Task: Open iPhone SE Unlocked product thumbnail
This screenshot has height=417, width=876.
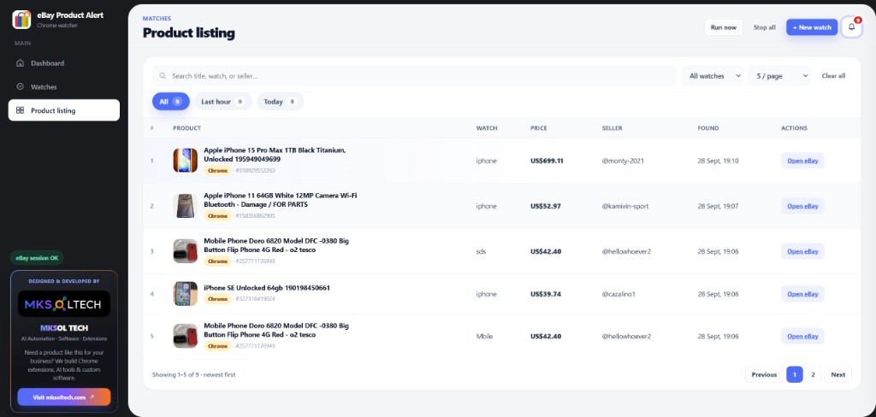Action: (x=185, y=294)
